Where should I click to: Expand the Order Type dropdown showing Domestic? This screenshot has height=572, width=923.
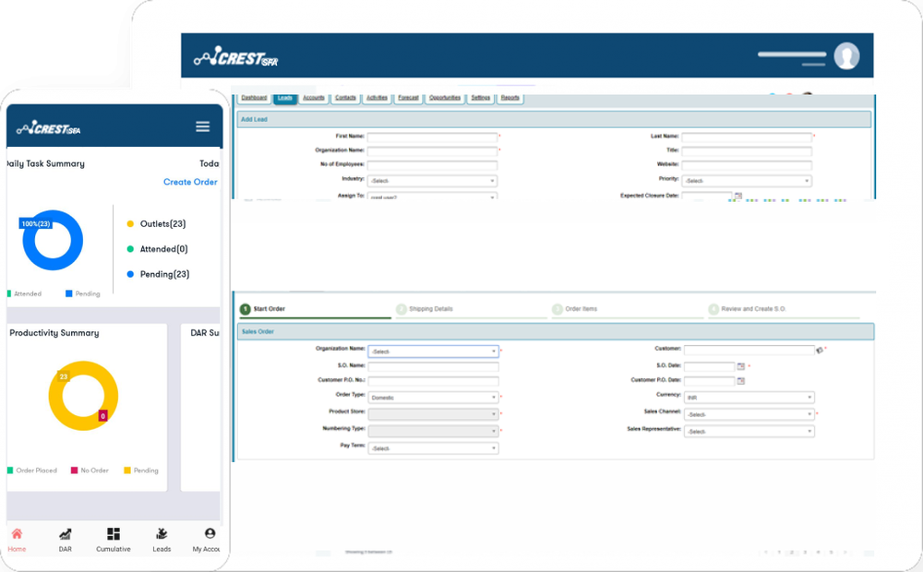(433, 398)
